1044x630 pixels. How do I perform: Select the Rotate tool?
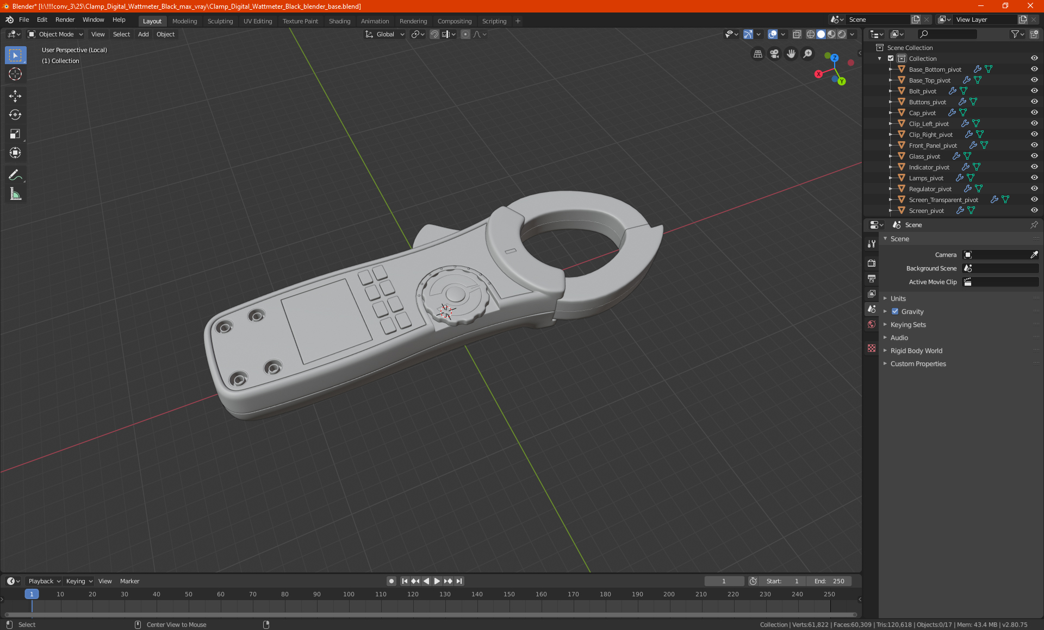point(15,115)
